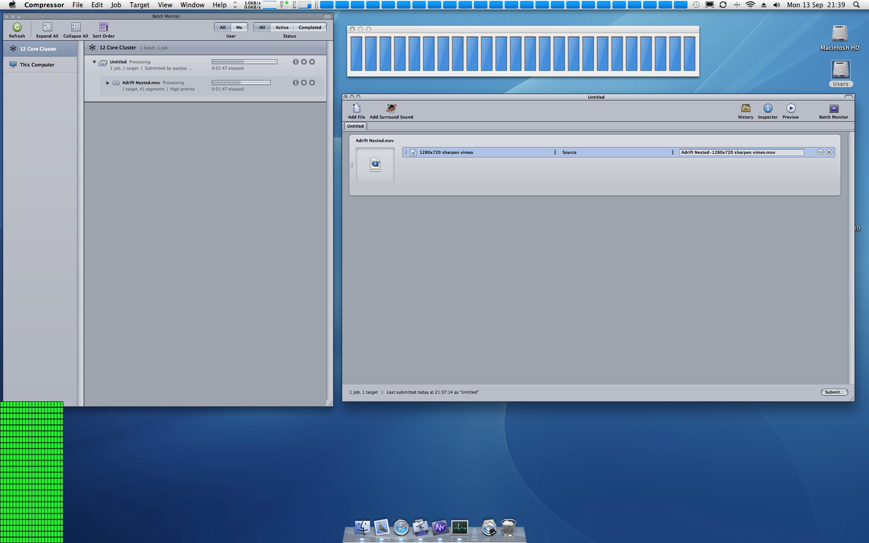869x543 pixels.
Task: Click the Expand All icon
Action: 47,27
